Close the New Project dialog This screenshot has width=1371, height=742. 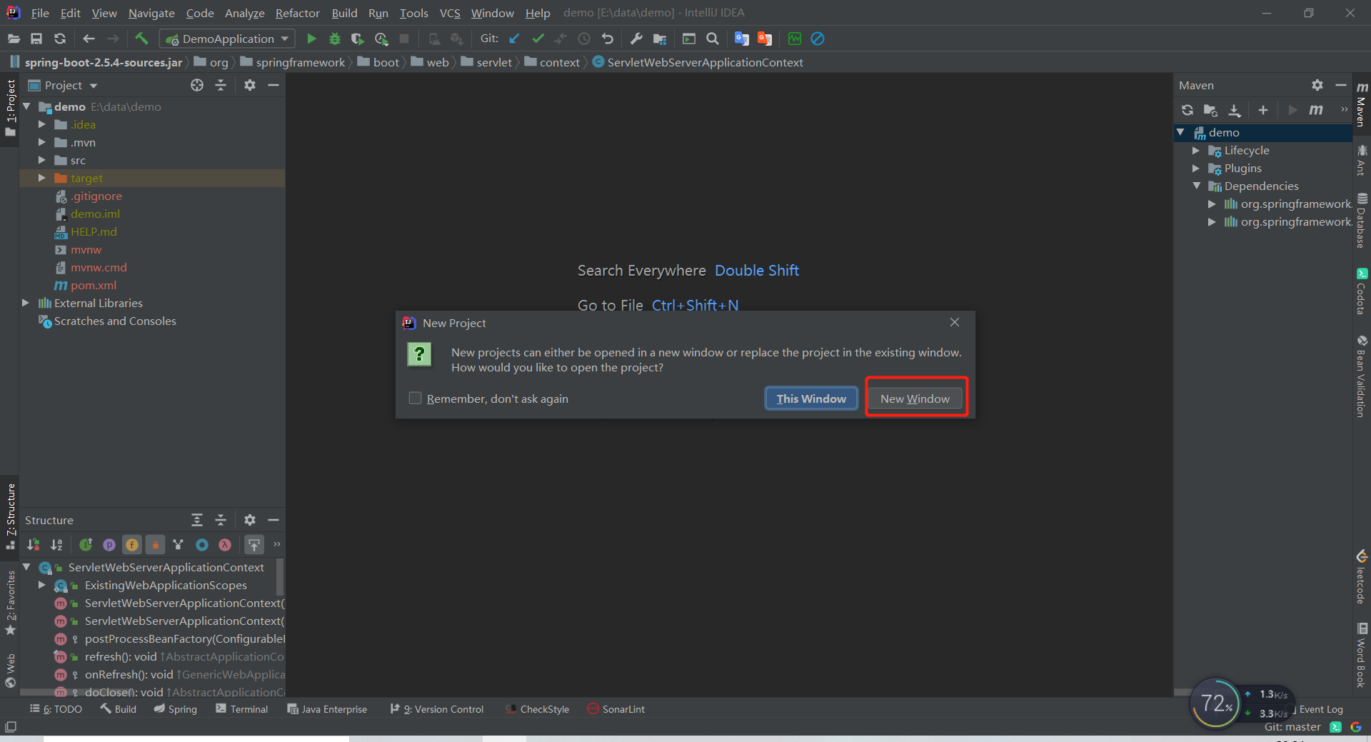(955, 322)
